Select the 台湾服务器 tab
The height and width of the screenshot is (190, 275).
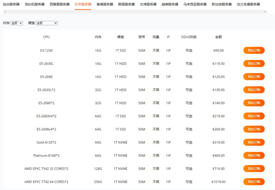pos(148,4)
